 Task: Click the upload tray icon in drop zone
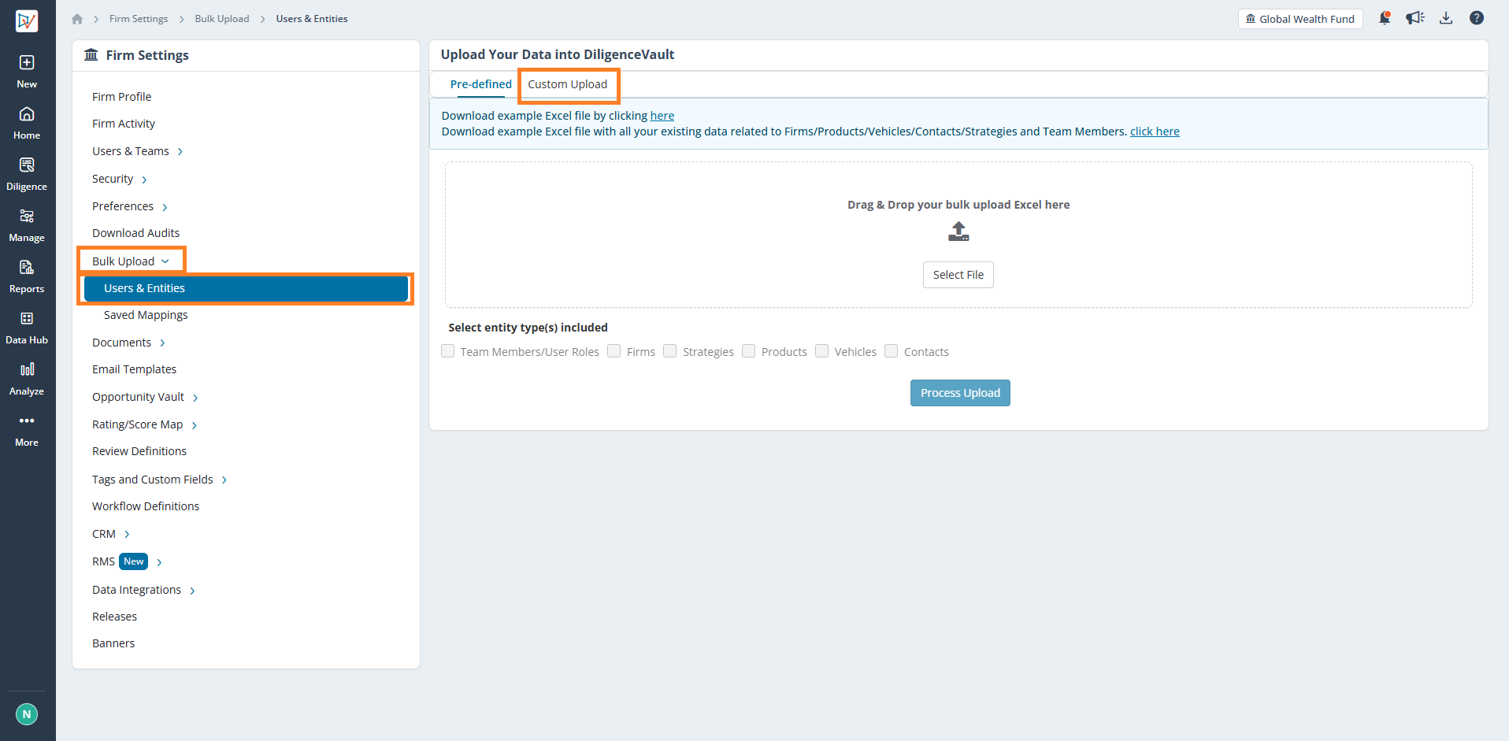click(x=958, y=232)
